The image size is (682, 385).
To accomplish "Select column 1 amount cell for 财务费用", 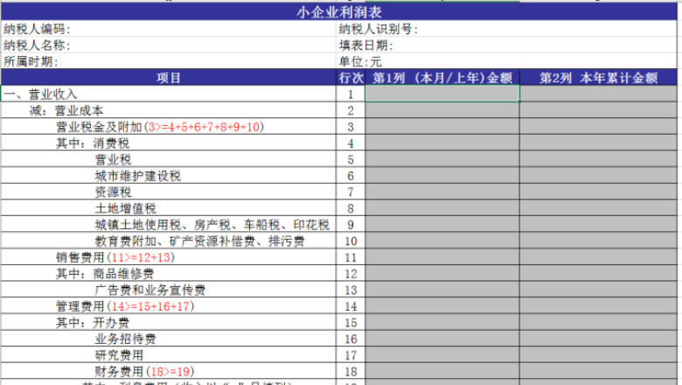I will tap(442, 372).
